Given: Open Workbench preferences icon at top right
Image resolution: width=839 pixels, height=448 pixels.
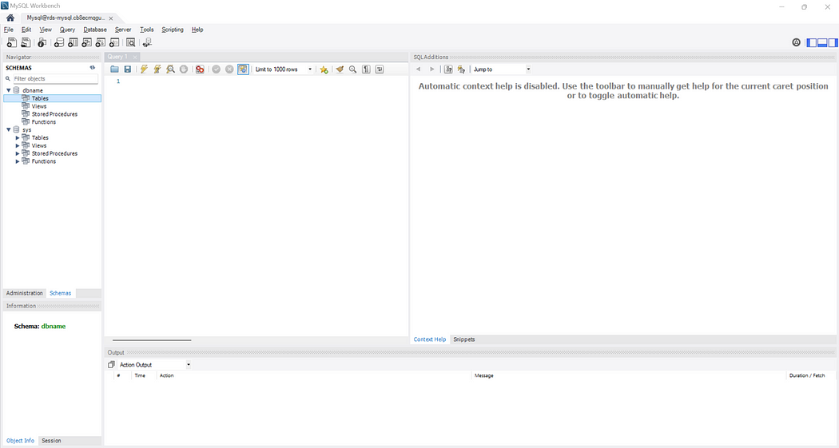Looking at the screenshot, I should click(796, 43).
